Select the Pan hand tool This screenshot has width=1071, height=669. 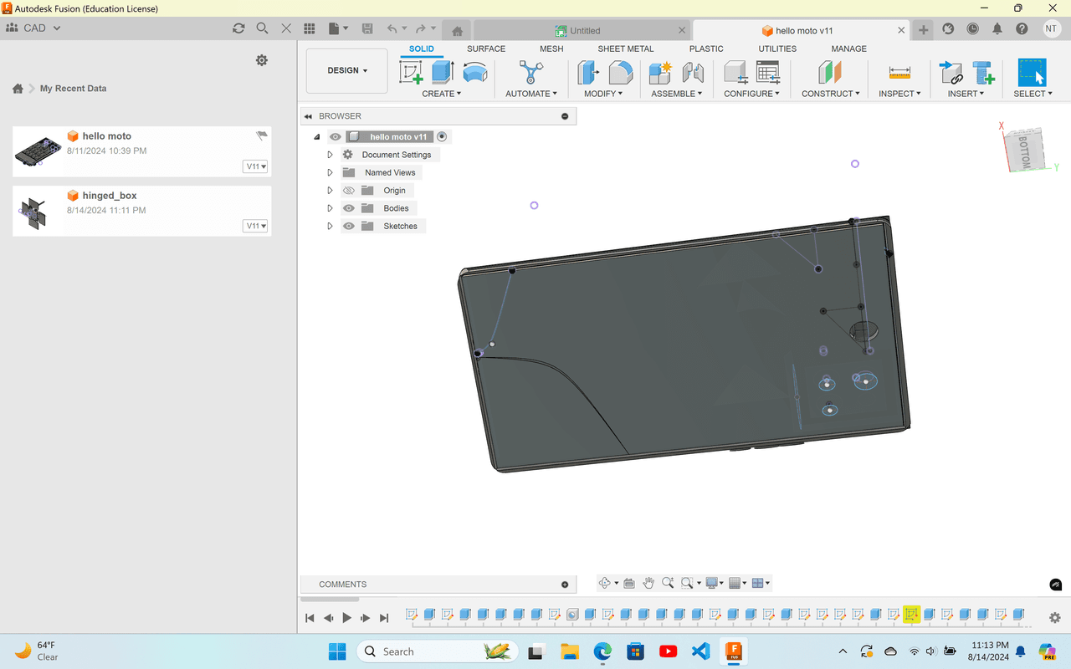(648, 583)
